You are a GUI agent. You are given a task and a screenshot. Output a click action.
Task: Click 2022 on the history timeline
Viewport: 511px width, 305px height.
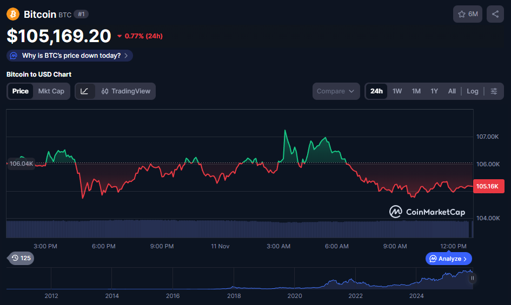point(356,296)
